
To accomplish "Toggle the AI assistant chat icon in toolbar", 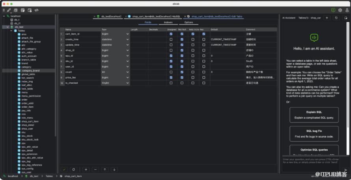I will (333, 10).
